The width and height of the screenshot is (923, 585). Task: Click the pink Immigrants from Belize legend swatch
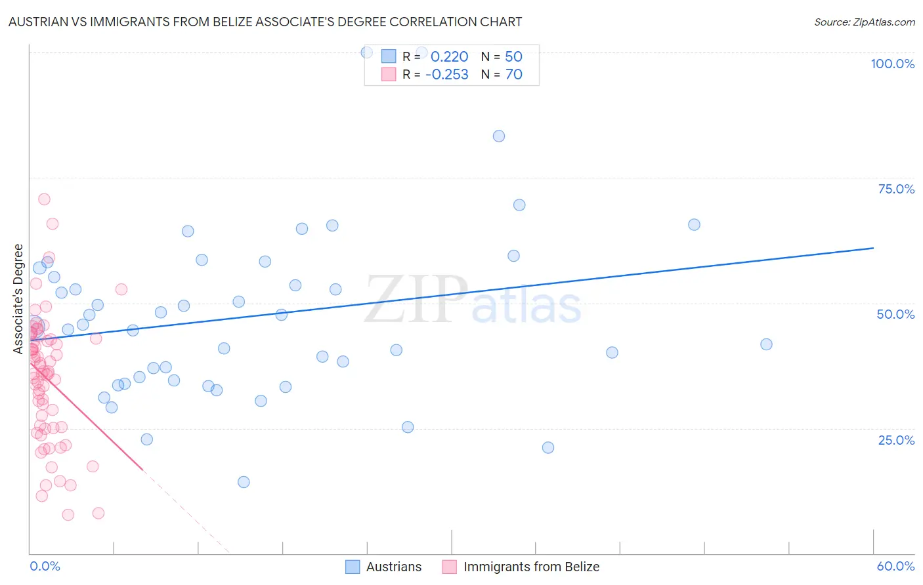(449, 567)
